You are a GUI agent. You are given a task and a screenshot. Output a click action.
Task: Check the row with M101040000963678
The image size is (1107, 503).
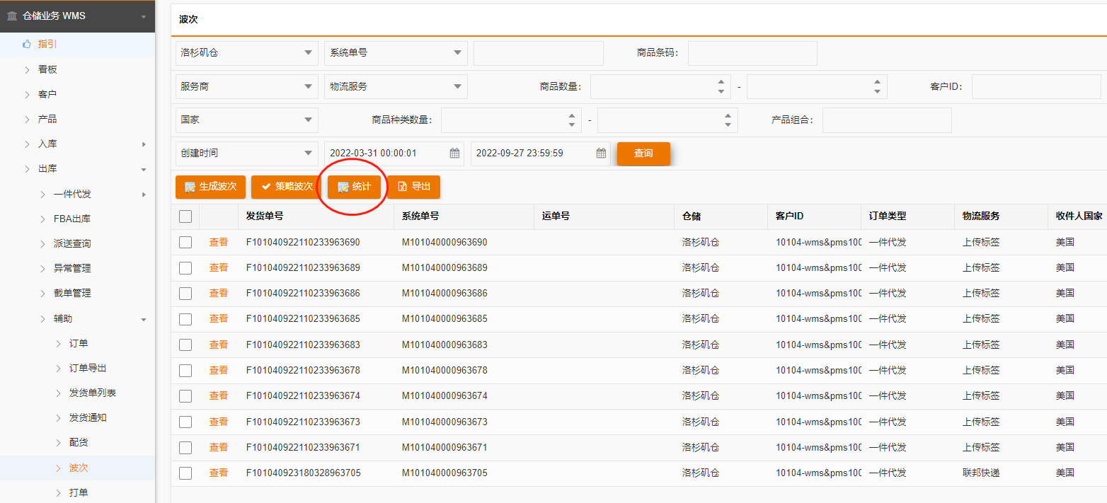pyautogui.click(x=185, y=370)
